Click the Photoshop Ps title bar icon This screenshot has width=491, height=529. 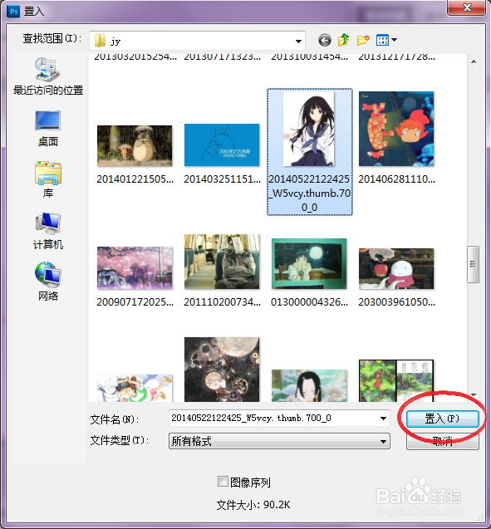[x=13, y=11]
